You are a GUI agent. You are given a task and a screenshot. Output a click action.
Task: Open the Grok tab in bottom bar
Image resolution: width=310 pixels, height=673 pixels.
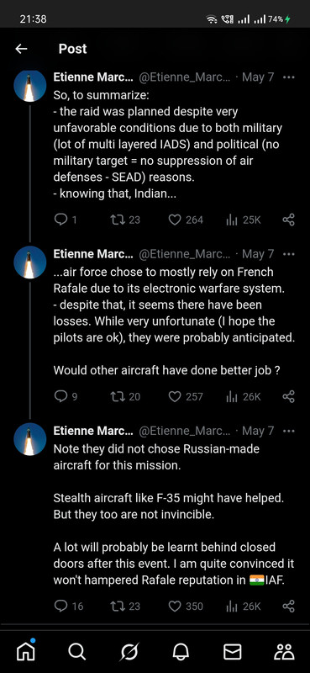coord(129,652)
